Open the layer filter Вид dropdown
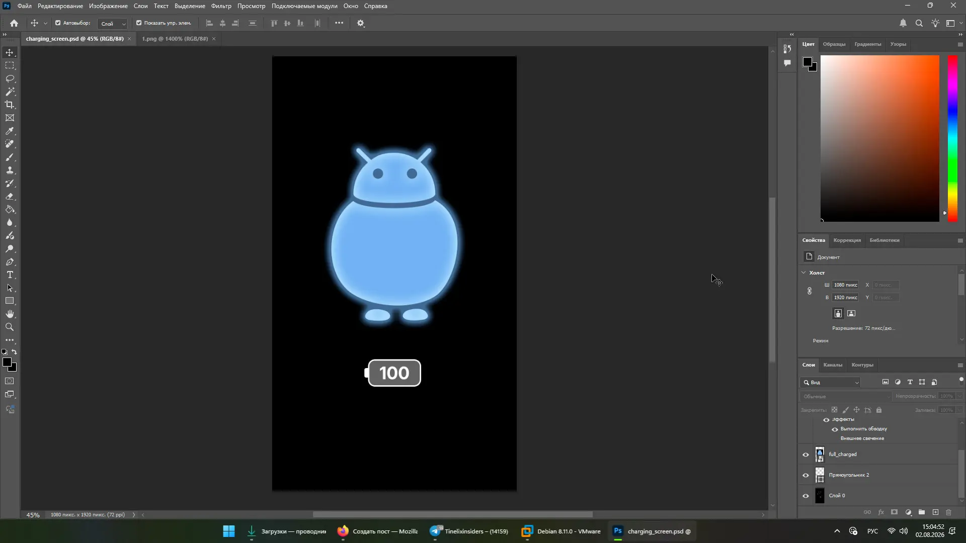Viewport: 966px width, 543px height. point(830,383)
